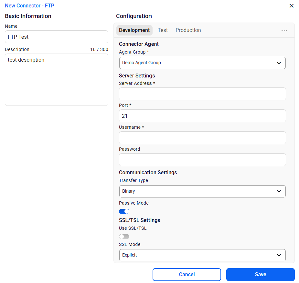Switch to the Test tab
Viewport: 299px width, 283px height.
coord(163,30)
